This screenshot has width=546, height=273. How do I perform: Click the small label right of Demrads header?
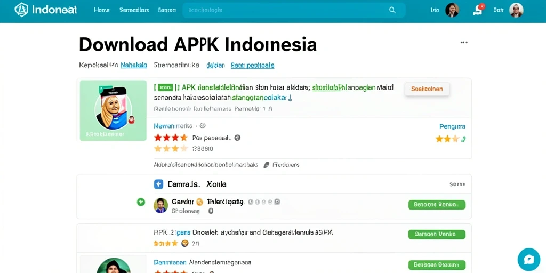pos(457,184)
